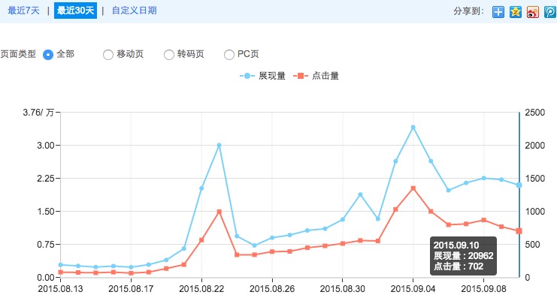Image resolution: width=557 pixels, height=295 pixels.
Task: Open the 自定义日期 custom date link
Action: 134,11
